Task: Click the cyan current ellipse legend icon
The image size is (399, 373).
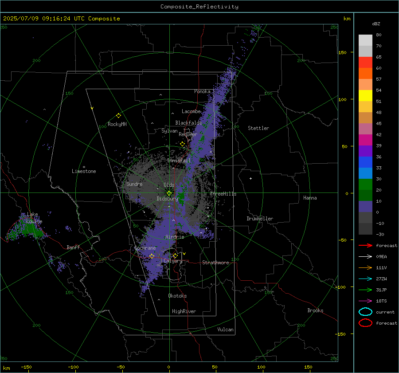Action: pos(365,312)
